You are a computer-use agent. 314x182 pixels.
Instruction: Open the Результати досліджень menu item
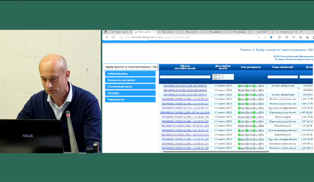(x=130, y=80)
